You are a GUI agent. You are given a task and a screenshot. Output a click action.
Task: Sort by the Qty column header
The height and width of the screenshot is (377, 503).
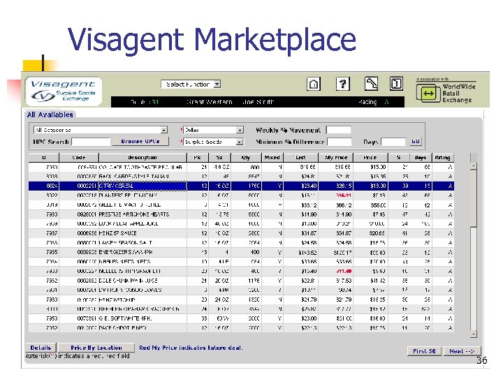(246, 157)
